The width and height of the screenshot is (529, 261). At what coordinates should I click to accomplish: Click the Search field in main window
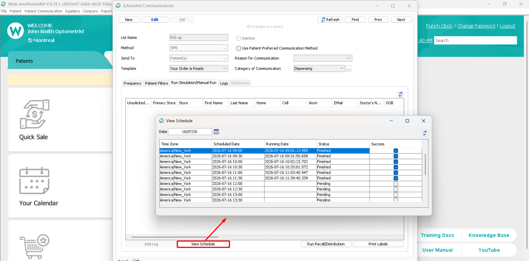pos(475,40)
